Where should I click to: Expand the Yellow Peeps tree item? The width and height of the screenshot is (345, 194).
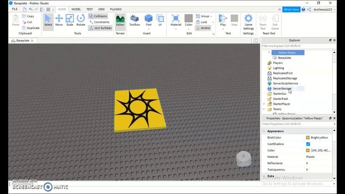(x=269, y=52)
